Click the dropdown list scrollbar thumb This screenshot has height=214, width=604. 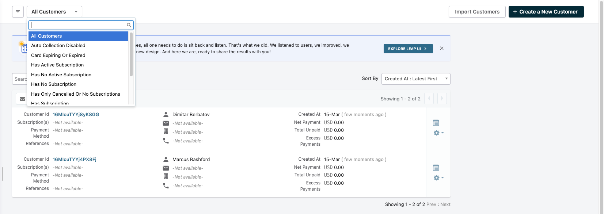click(x=131, y=55)
